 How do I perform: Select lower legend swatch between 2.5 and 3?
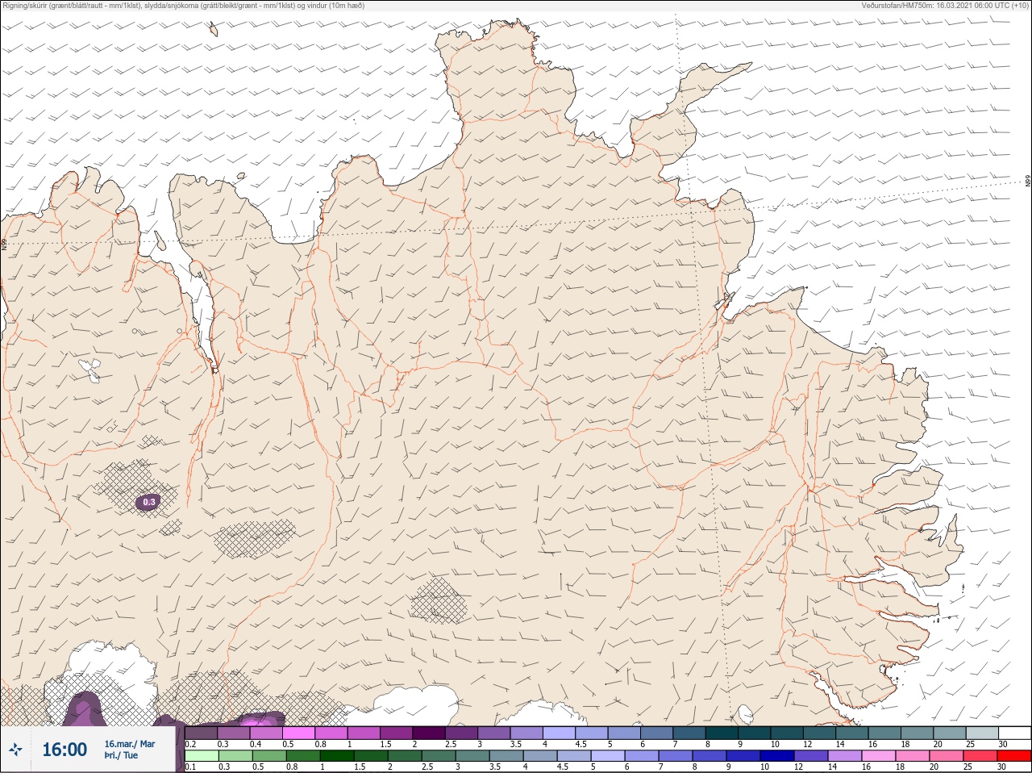439,756
